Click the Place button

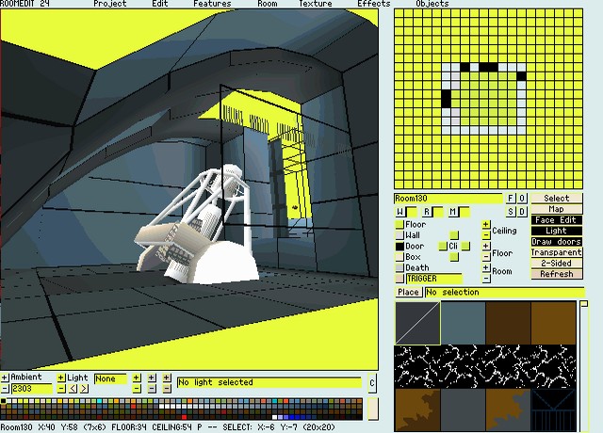(x=408, y=293)
